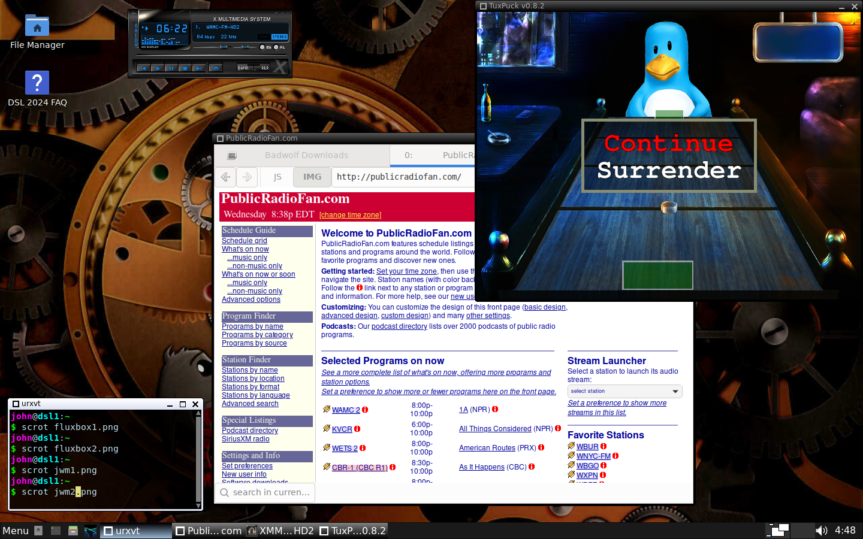Switch to TuxP...0.8.2 taskbar item
863x539 pixels.
point(352,531)
